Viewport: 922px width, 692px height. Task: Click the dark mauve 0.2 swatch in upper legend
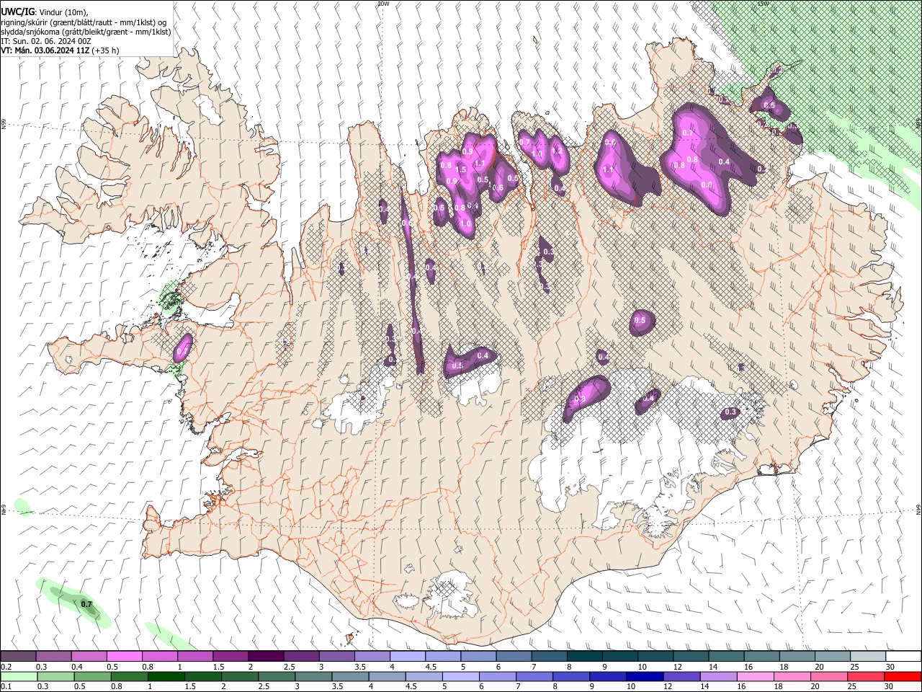pos(18,657)
